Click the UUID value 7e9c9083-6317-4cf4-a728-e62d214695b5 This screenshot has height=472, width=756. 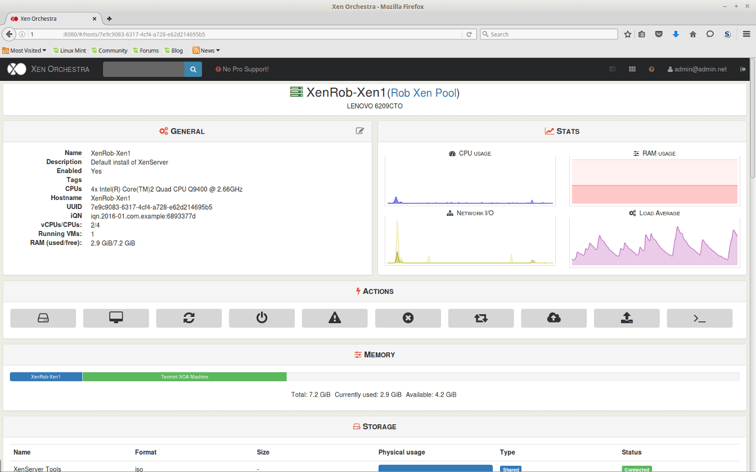[151, 207]
